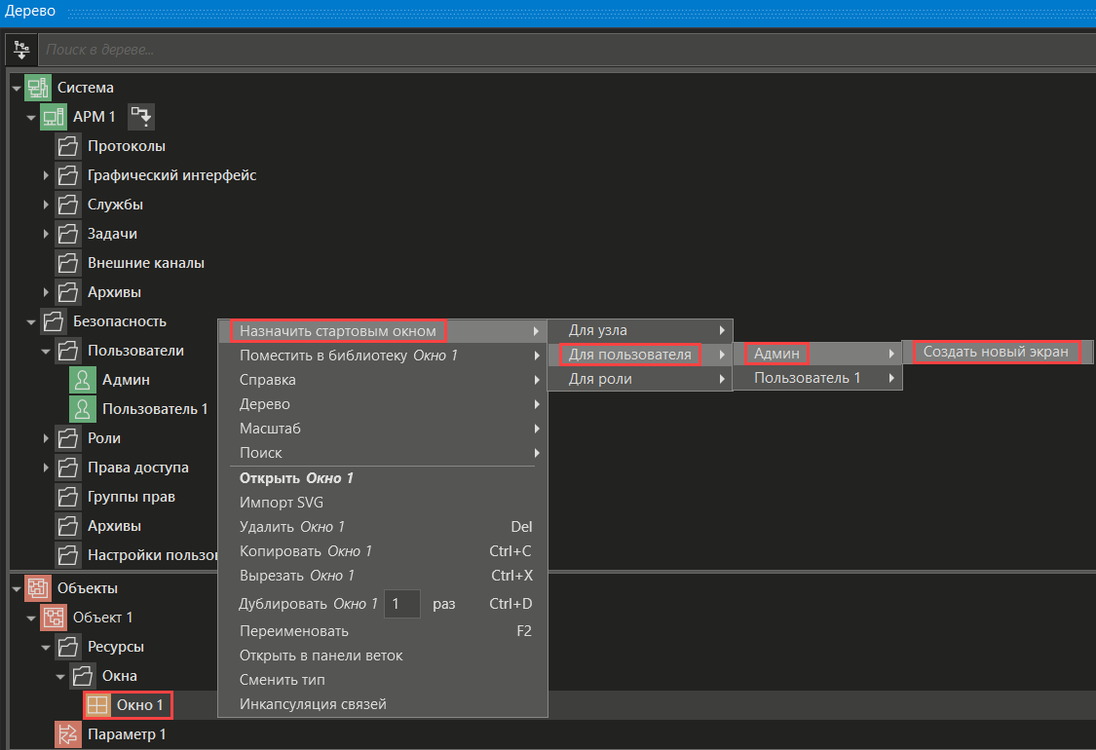Click the duplicate count field
1096x750 pixels.
click(x=402, y=604)
